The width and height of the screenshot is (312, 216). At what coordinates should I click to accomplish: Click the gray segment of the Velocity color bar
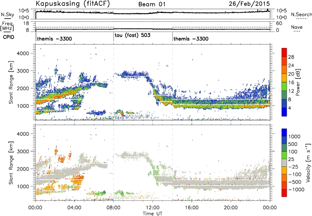click(x=284, y=163)
